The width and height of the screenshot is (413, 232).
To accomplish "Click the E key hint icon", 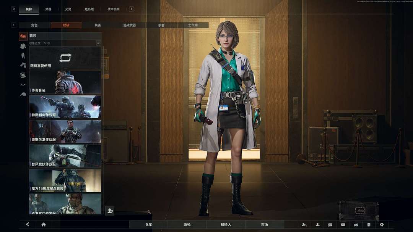I will click(132, 9).
